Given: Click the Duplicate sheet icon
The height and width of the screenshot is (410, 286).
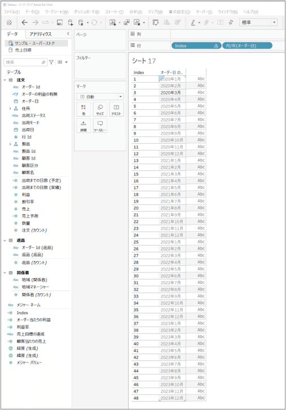Looking at the screenshot, I should pos(127,23).
